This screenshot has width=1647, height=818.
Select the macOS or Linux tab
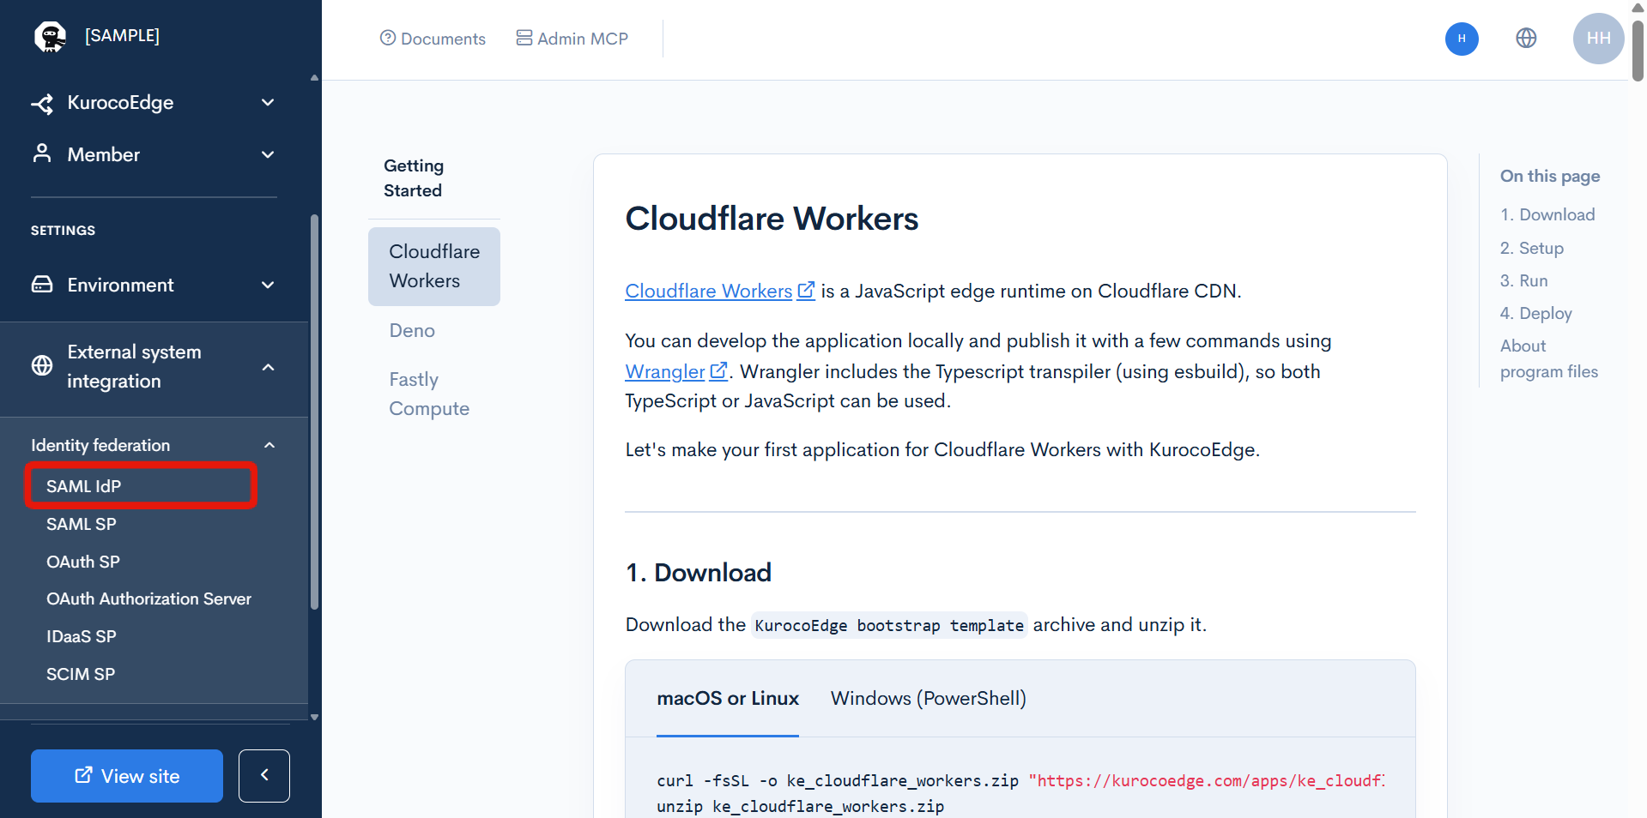[728, 699]
